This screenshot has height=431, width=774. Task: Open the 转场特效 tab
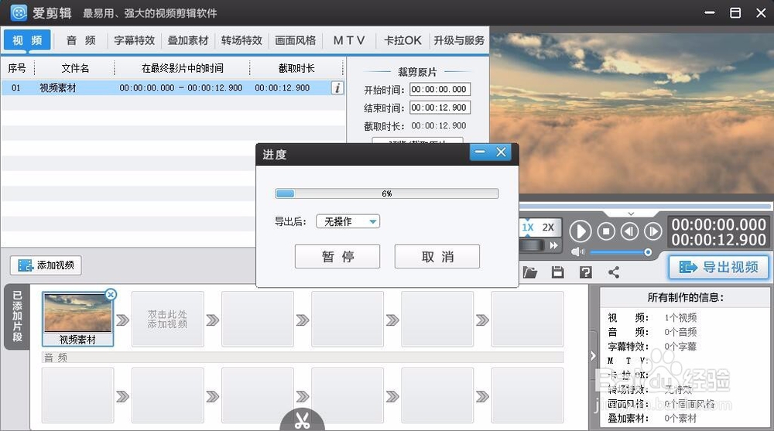pyautogui.click(x=241, y=40)
